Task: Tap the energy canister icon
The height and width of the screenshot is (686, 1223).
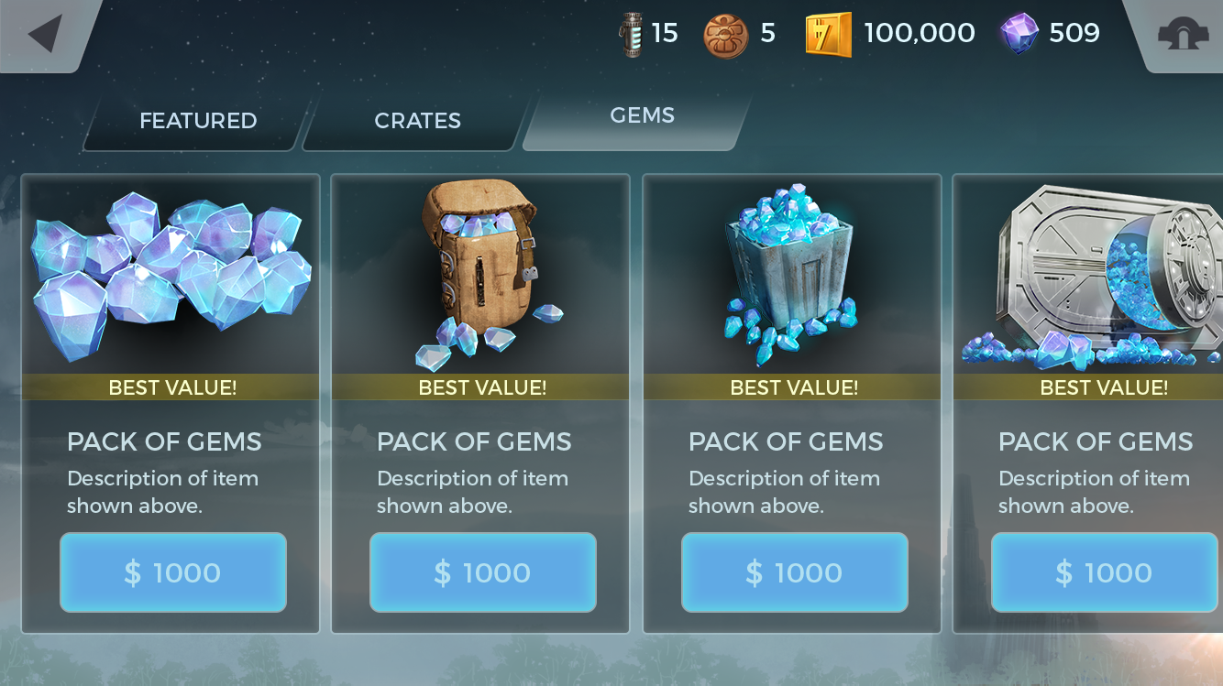Action: 632,35
